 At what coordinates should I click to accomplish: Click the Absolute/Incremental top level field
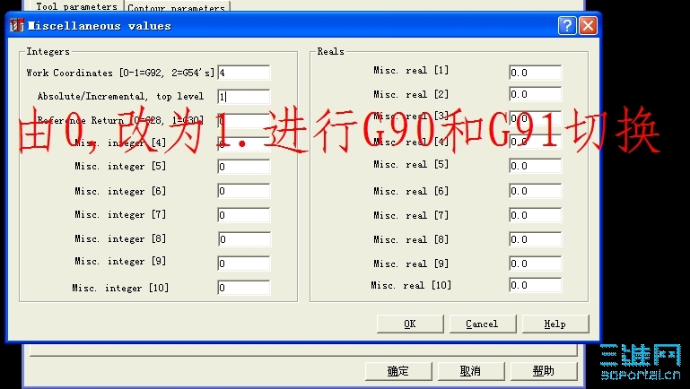244,97
